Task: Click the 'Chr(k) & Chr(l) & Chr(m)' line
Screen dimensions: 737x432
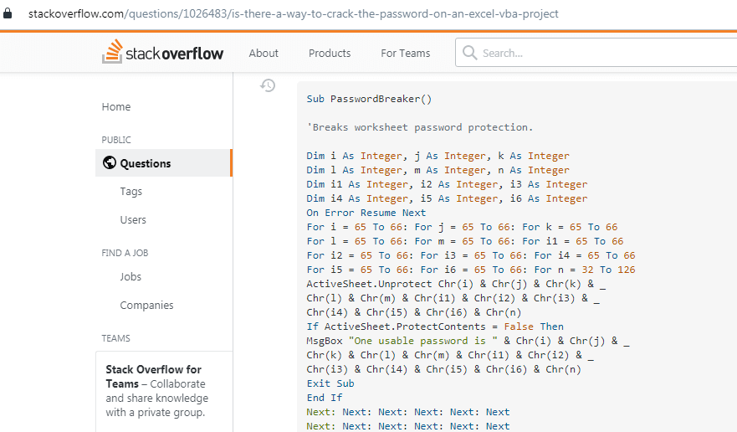Action: coord(450,355)
